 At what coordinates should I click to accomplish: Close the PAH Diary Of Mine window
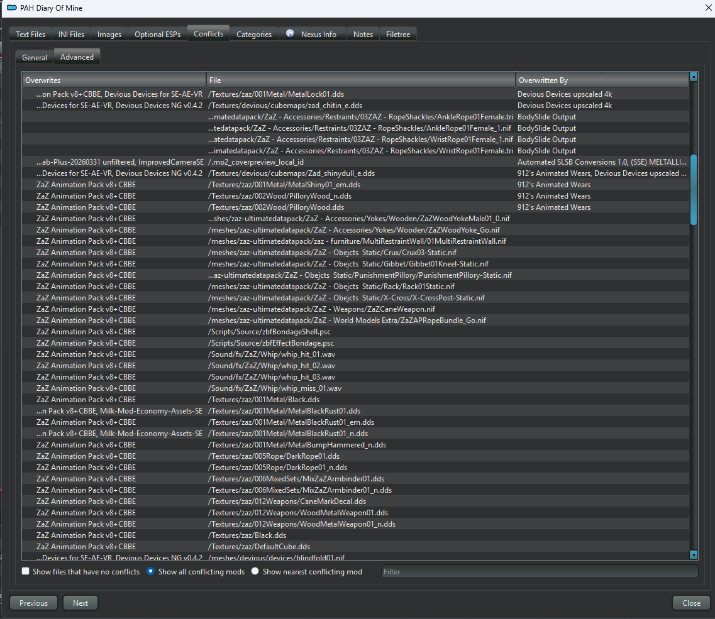709,8
